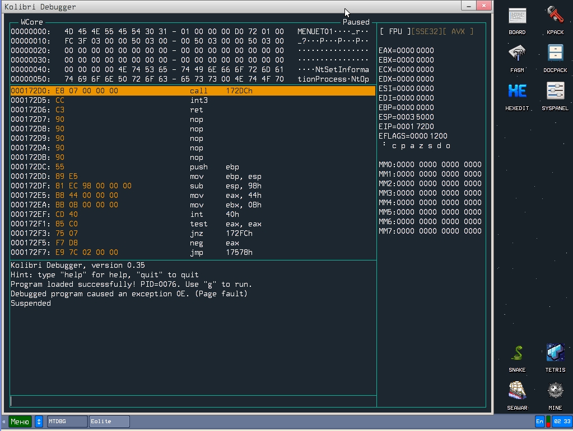Viewport: 573px width, 431px height.
Task: Open the green Меню start button
Action: pyautogui.click(x=20, y=421)
